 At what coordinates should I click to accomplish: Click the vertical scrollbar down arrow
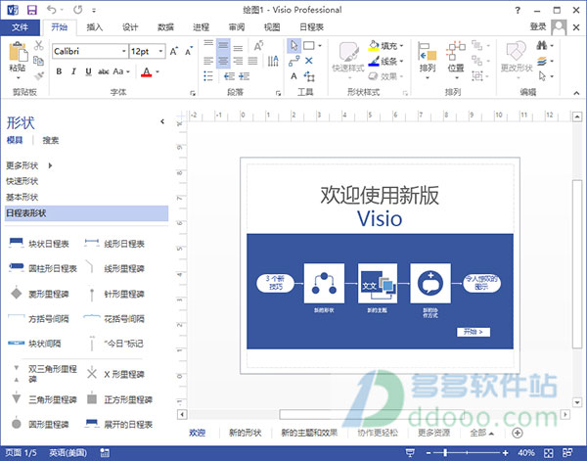click(577, 402)
